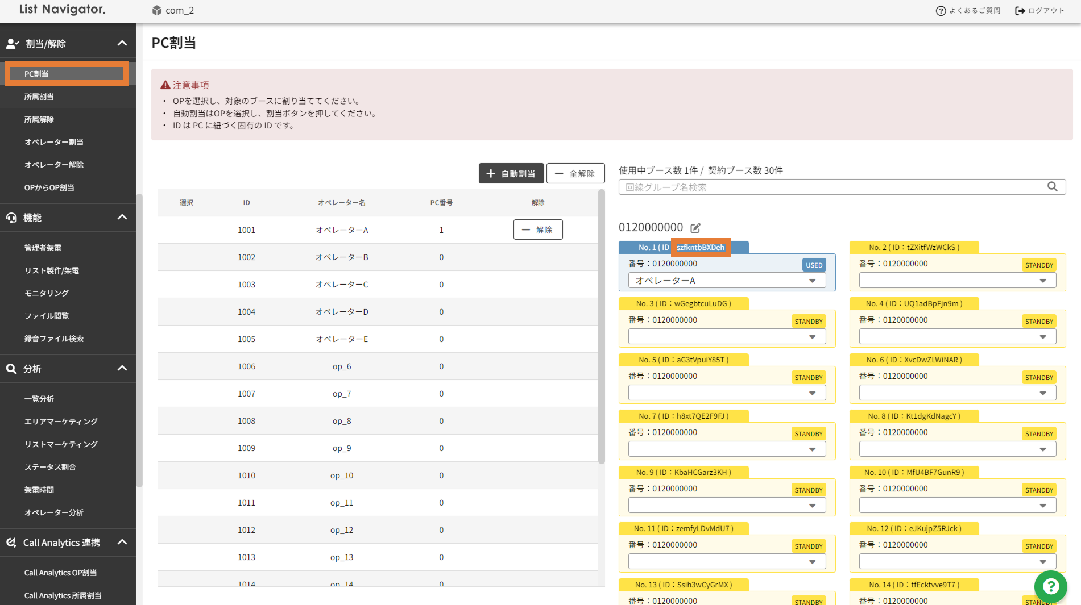Viewport: 1081px width, 605px height.
Task: Click the com_2 cube icon
Action: (157, 10)
